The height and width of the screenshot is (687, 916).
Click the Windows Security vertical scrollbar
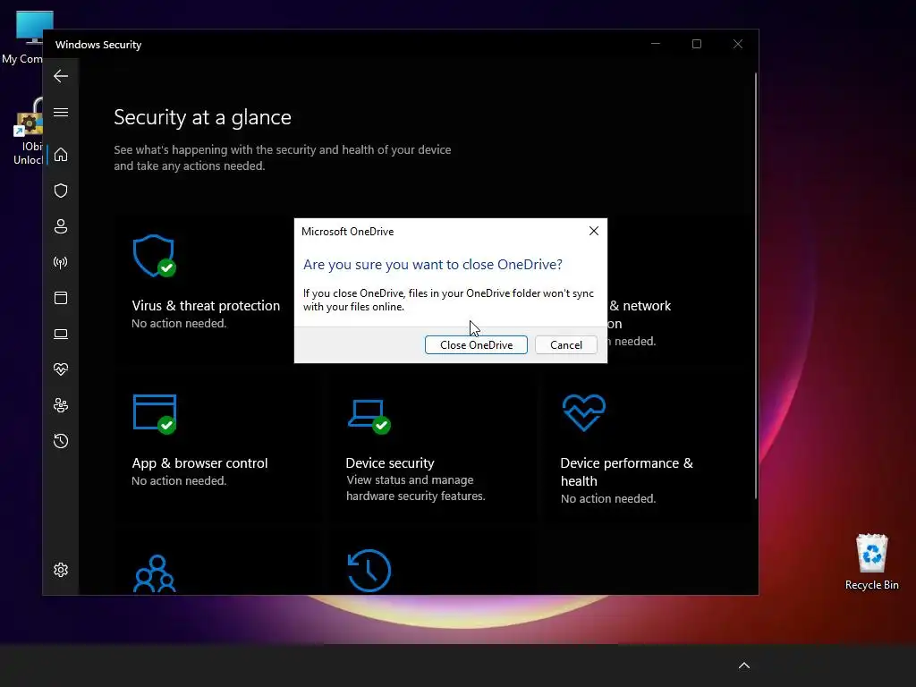pyautogui.click(x=756, y=285)
